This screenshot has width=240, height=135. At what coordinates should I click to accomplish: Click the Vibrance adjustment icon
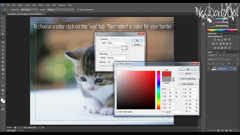point(229,40)
